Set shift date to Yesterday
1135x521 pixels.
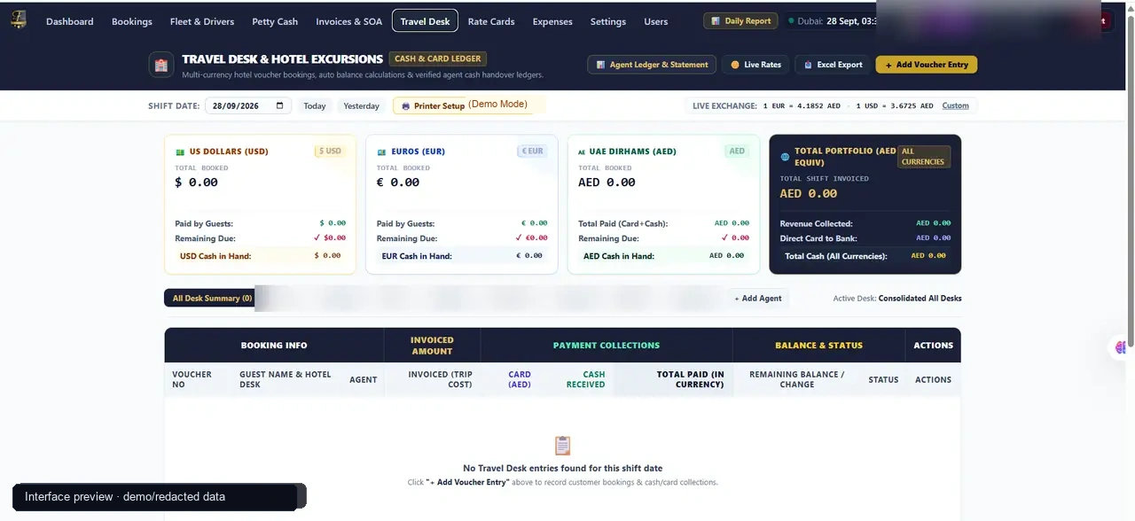click(x=362, y=105)
